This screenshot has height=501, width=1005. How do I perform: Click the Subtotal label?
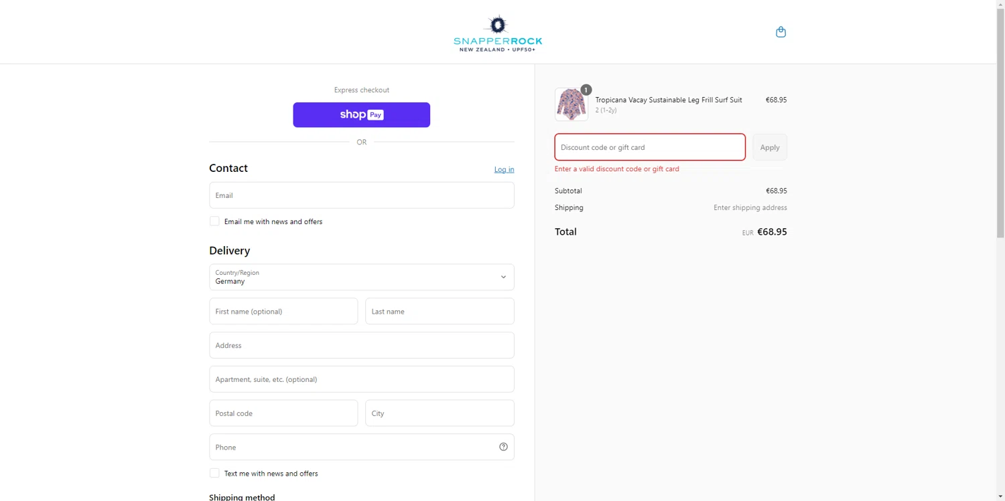click(568, 191)
